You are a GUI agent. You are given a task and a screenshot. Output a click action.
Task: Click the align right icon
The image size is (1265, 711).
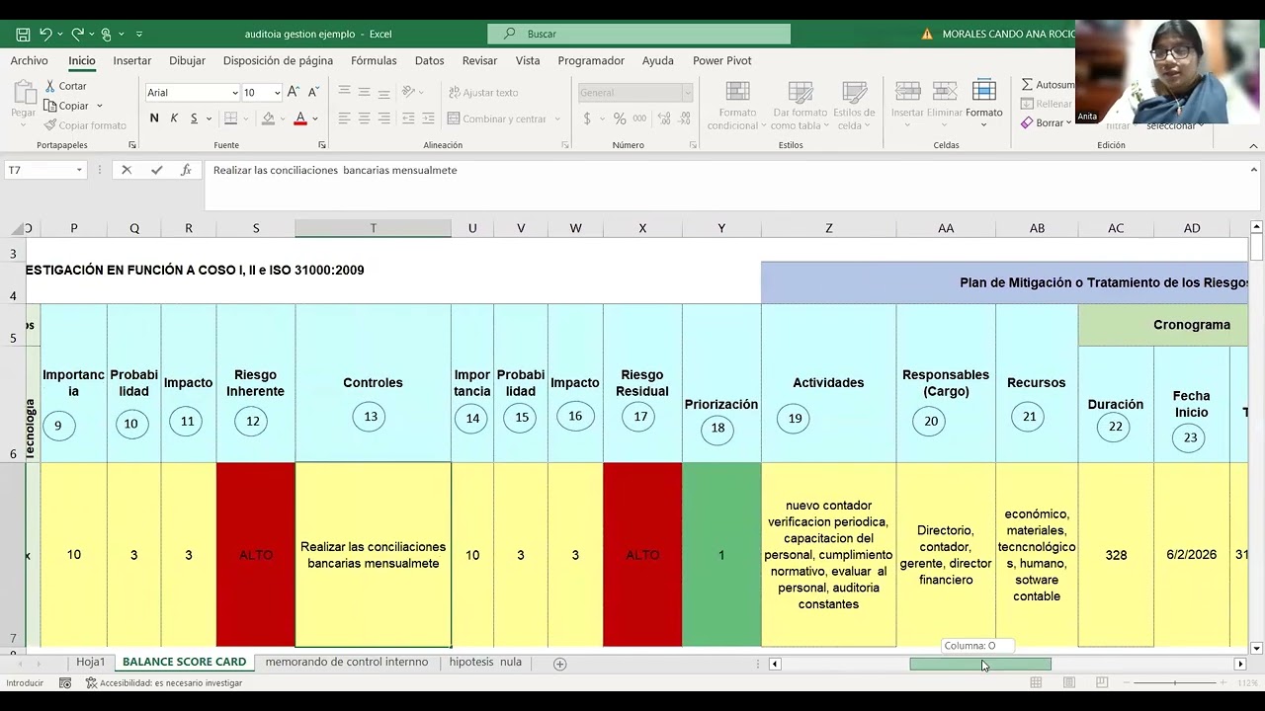click(385, 118)
